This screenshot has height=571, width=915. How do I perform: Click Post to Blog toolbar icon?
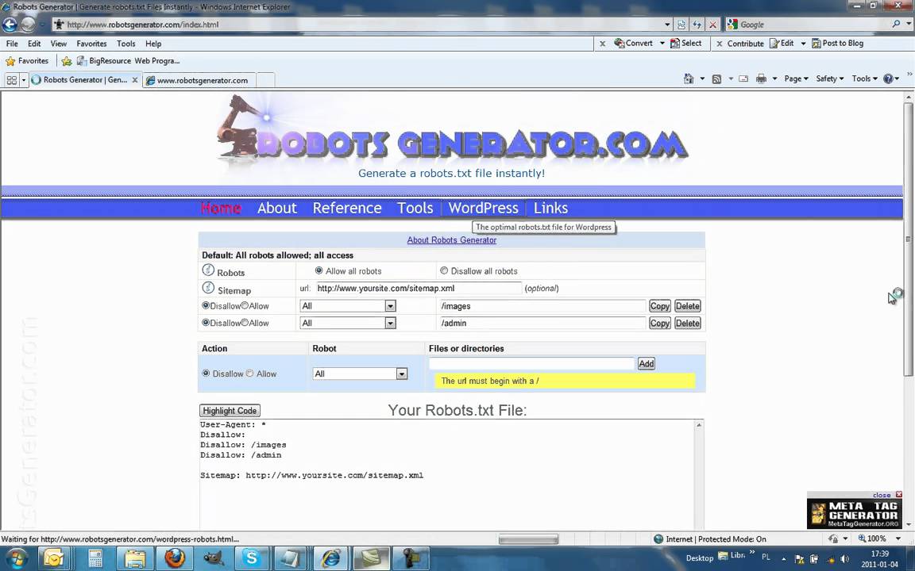(837, 43)
